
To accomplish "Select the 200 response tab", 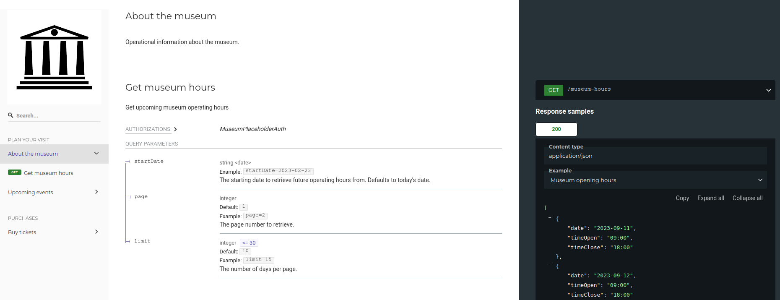I will pos(556,129).
